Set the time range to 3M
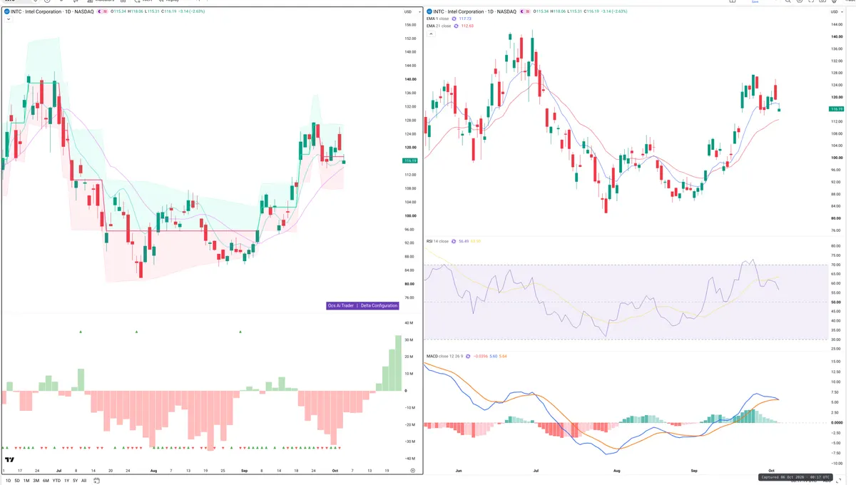This screenshot has height=485, width=856. tap(36, 481)
